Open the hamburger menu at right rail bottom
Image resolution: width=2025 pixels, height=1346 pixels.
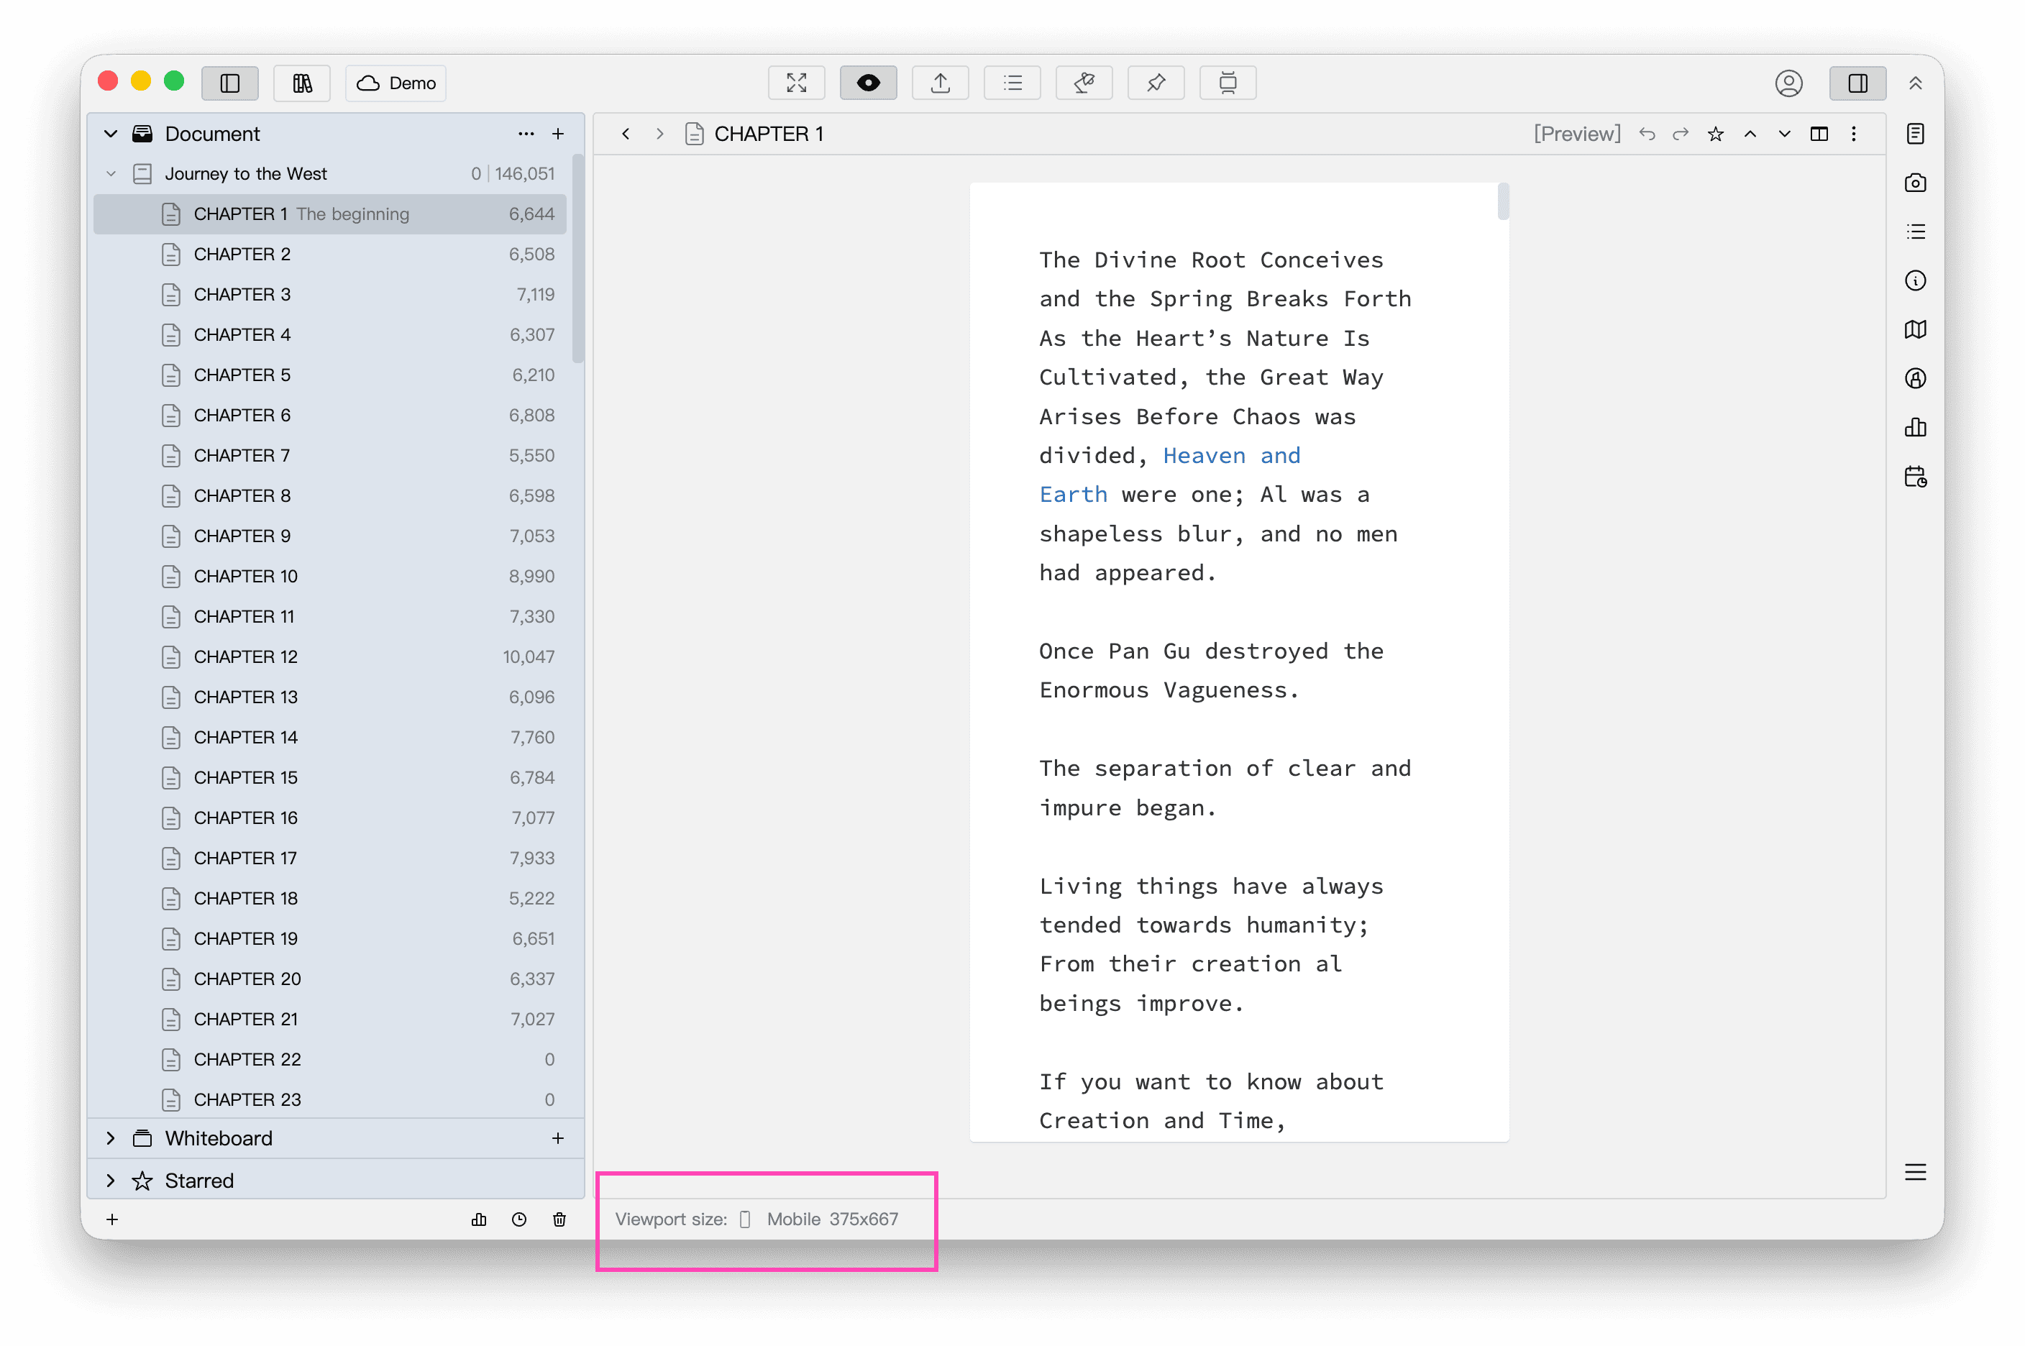point(1915,1173)
